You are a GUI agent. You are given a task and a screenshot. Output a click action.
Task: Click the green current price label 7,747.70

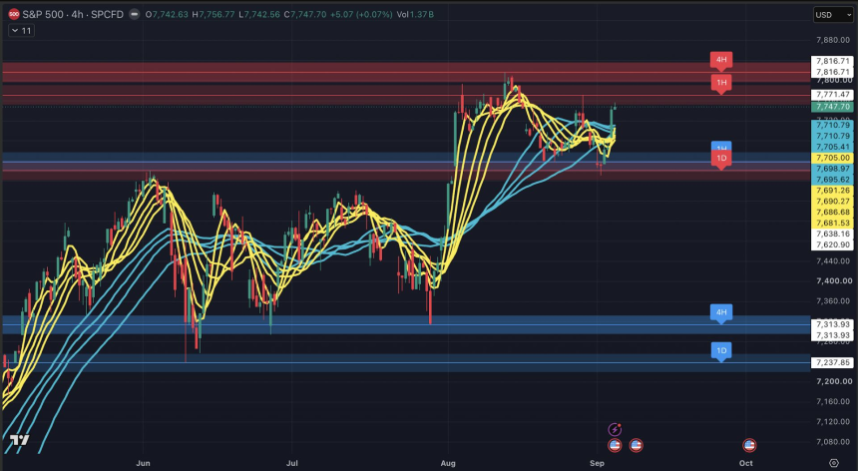(x=833, y=107)
